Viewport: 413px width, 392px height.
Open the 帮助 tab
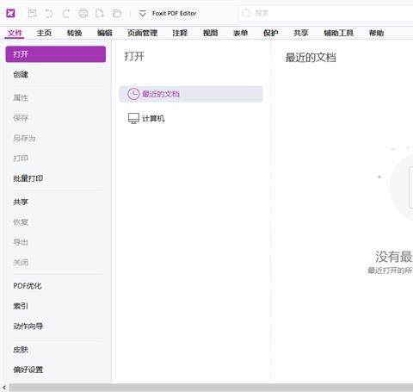pyautogui.click(x=376, y=33)
